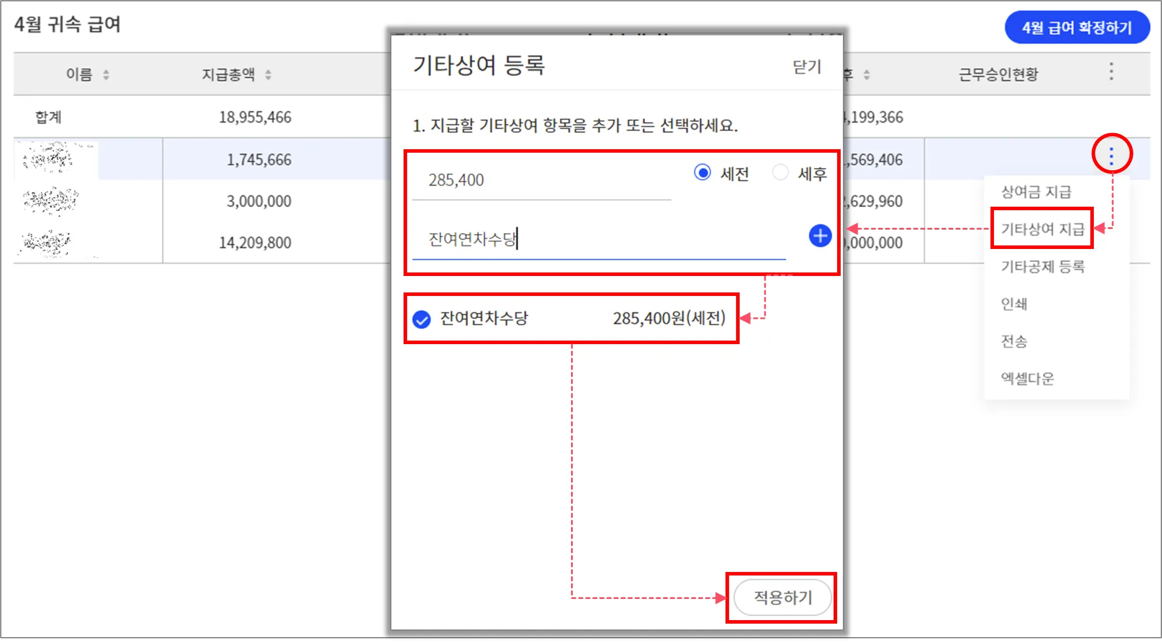
Task: Select 전송 in the row menu
Action: [1014, 341]
